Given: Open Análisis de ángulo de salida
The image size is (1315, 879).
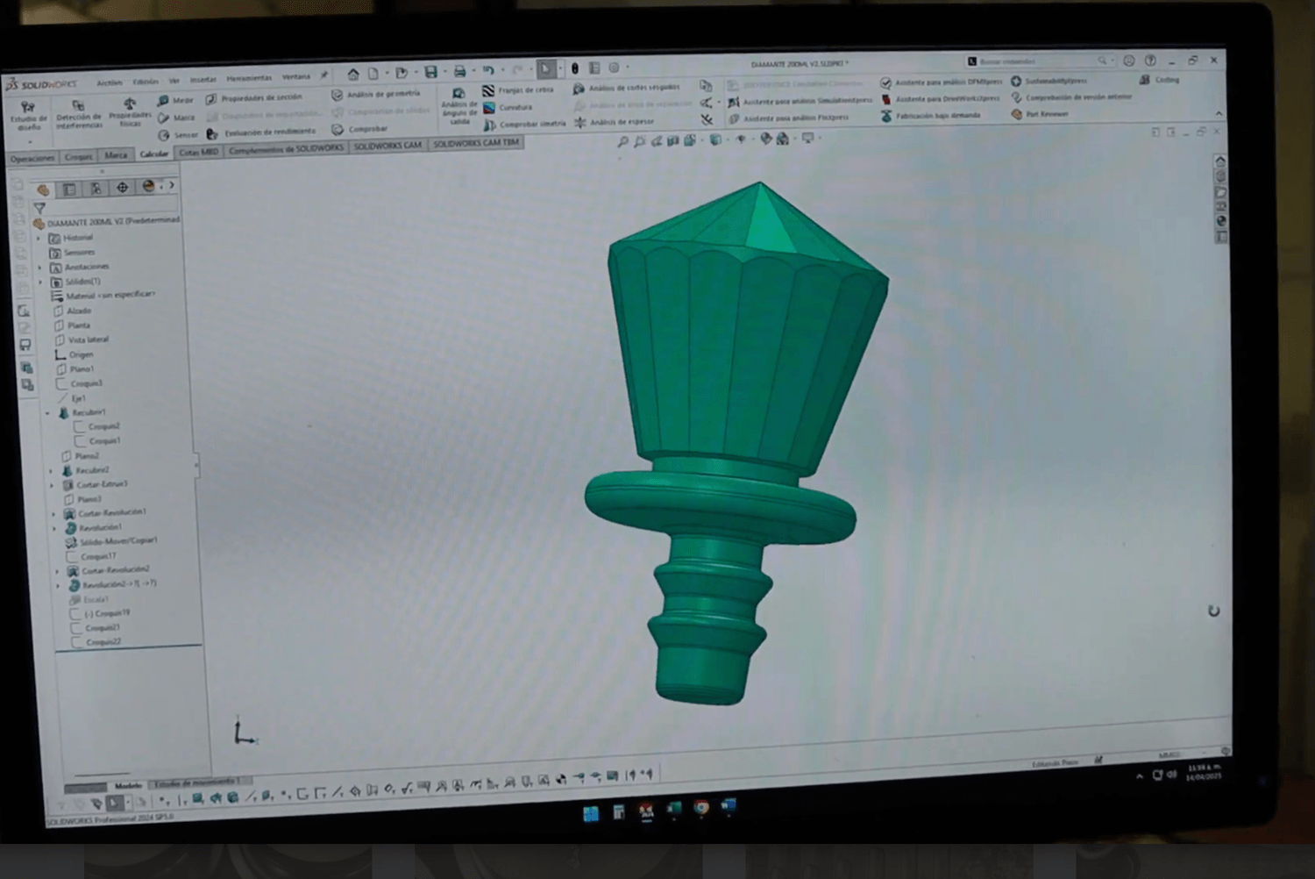Looking at the screenshot, I should 459,105.
